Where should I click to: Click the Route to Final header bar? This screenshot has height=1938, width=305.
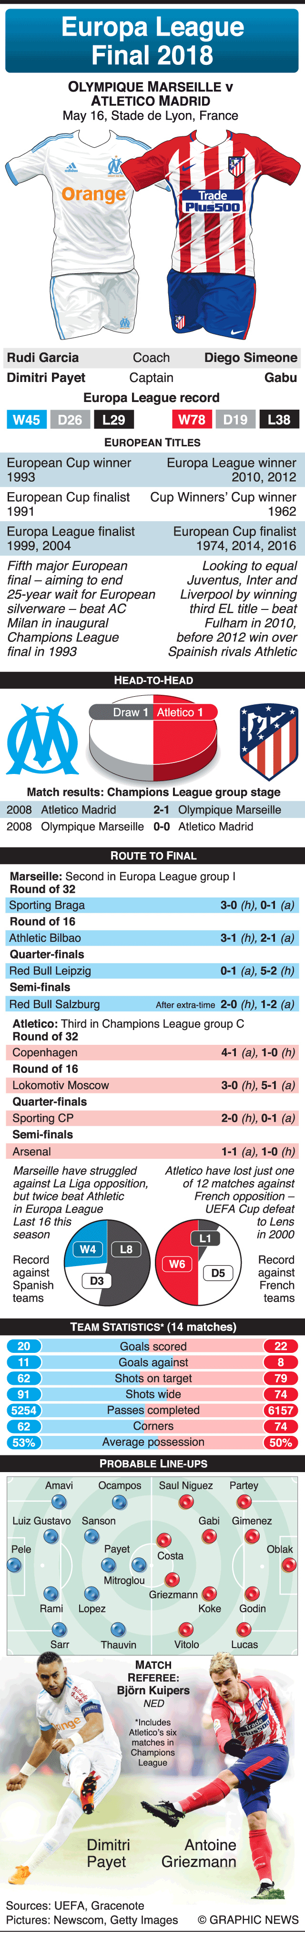click(x=152, y=856)
